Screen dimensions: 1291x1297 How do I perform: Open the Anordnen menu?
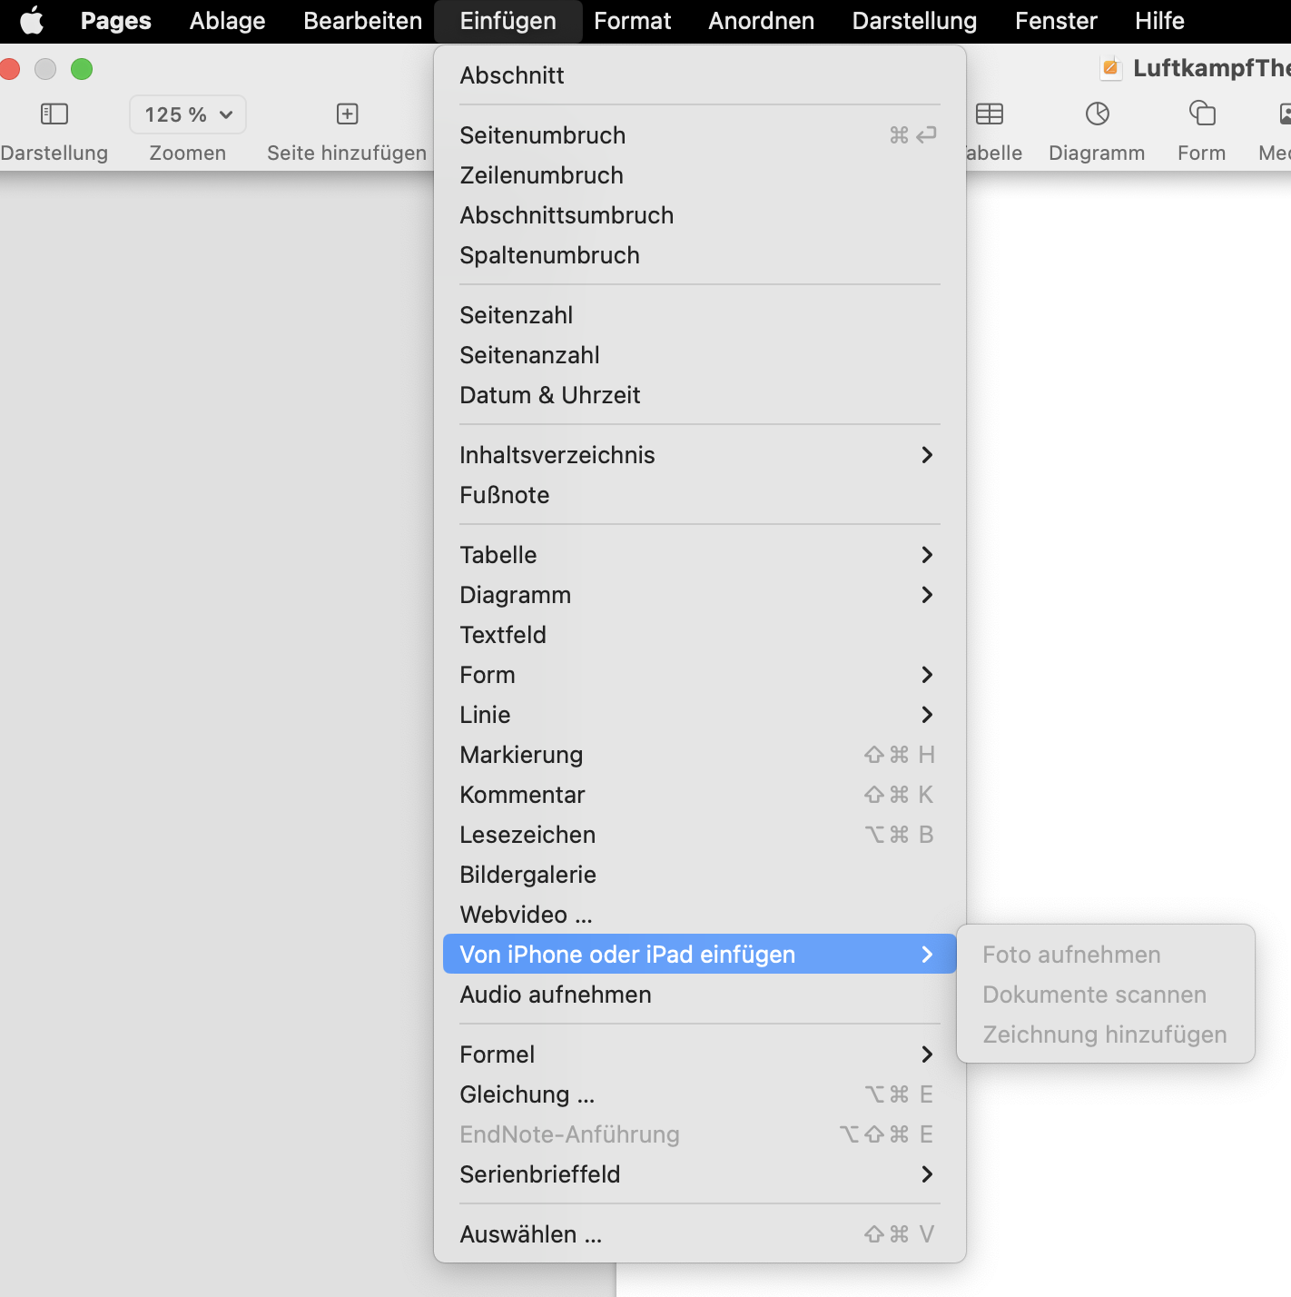(x=762, y=21)
